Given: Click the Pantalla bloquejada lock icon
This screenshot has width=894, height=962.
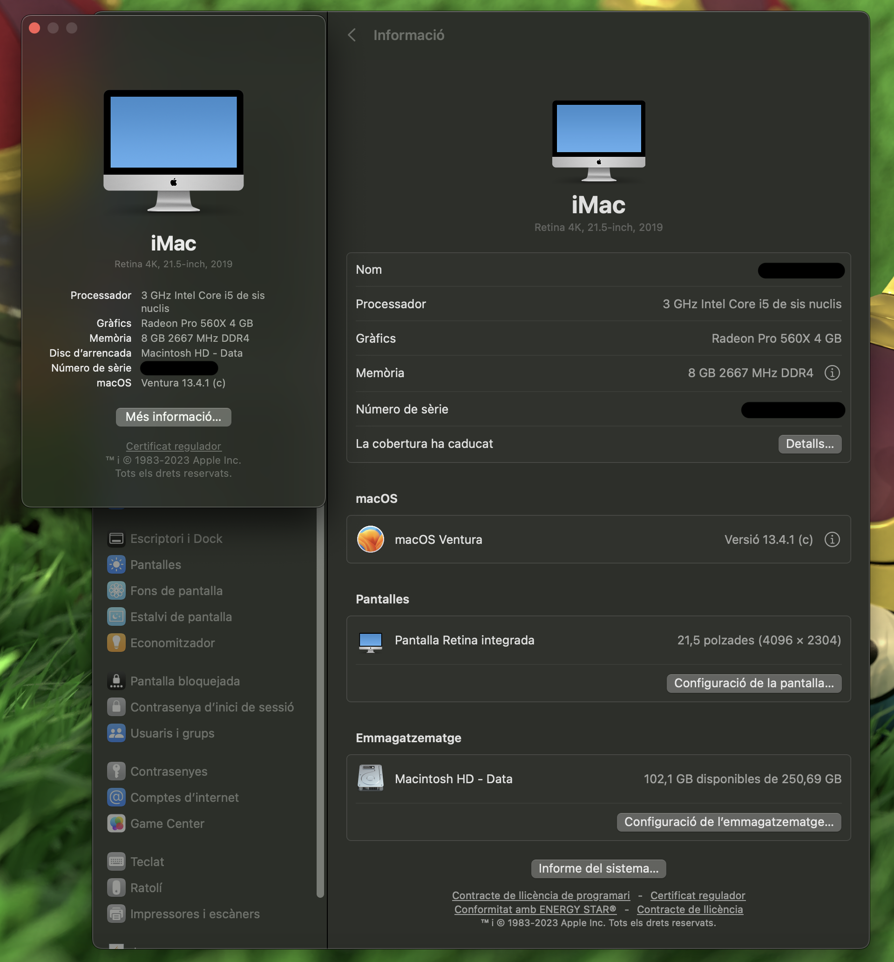Looking at the screenshot, I should [x=116, y=681].
